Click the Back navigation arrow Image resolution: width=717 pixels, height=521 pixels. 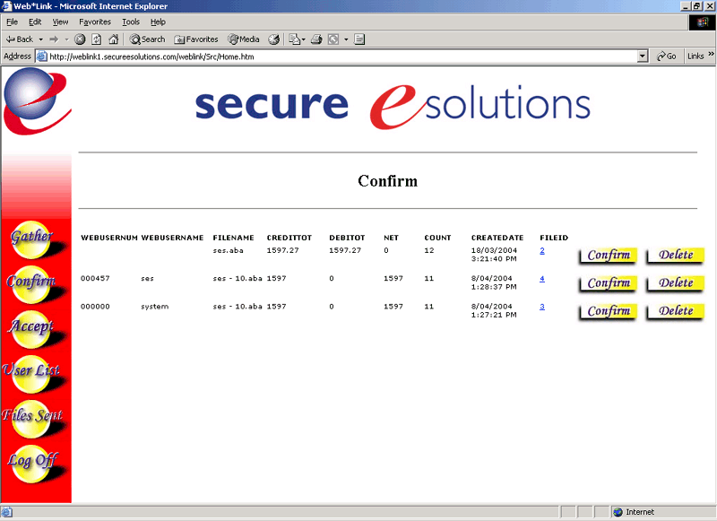[x=19, y=39]
